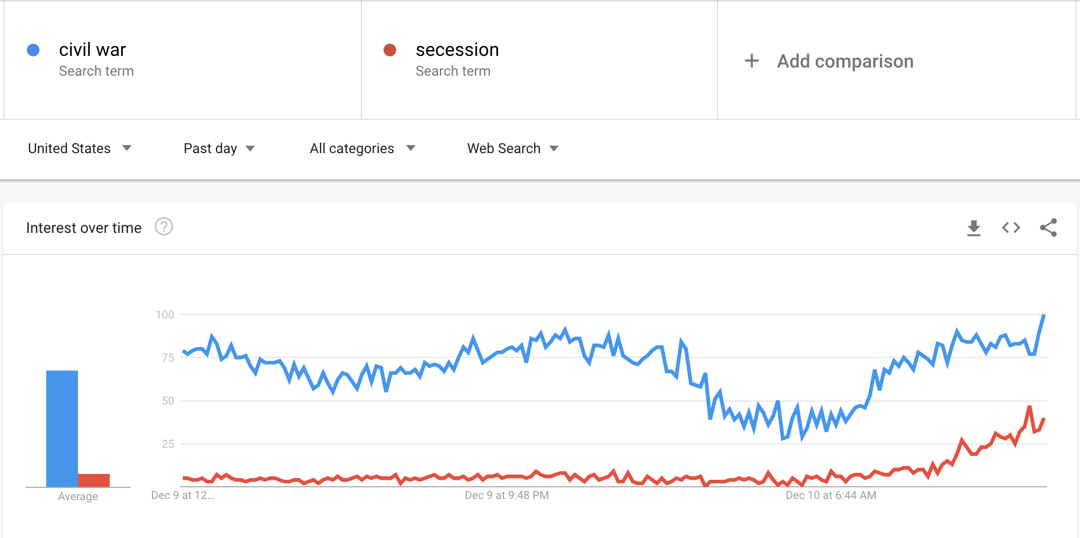Download the Interest over time data
The height and width of the screenshot is (538, 1080).
point(974,228)
